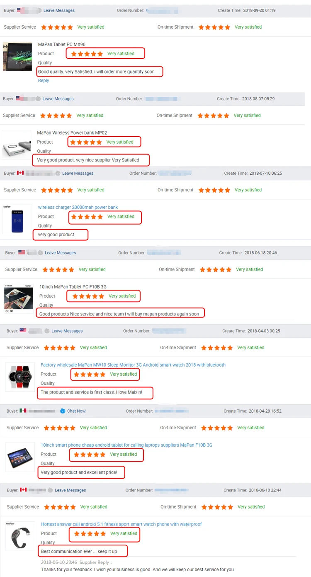The height and width of the screenshot is (577, 311).
Task: Click gray message icon in 2018-07-10 review
Action: 58,173
